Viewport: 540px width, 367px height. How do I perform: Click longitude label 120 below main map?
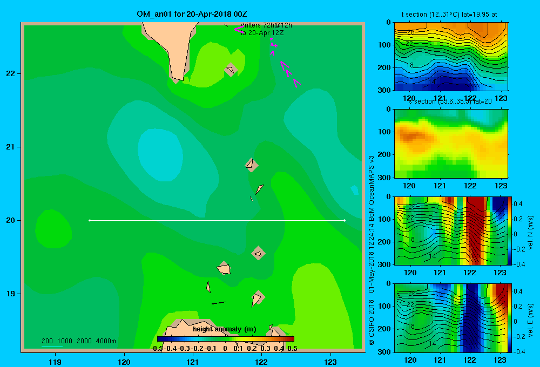click(x=124, y=362)
